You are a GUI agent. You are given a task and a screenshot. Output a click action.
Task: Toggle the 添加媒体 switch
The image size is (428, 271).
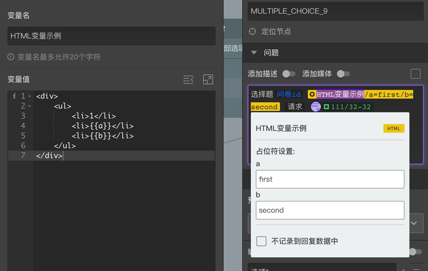(343, 74)
